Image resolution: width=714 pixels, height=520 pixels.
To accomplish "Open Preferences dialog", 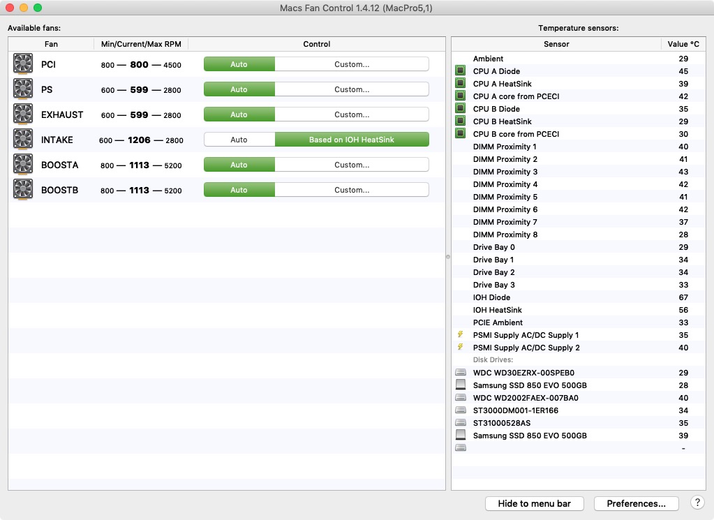I will pos(636,503).
